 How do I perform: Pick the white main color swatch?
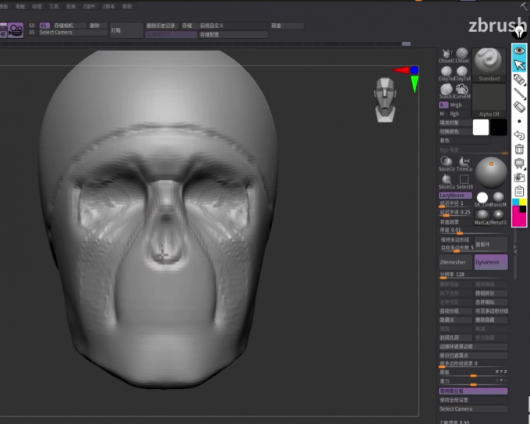(x=481, y=128)
